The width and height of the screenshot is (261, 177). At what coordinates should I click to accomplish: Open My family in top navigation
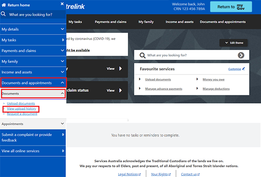tap(146, 22)
